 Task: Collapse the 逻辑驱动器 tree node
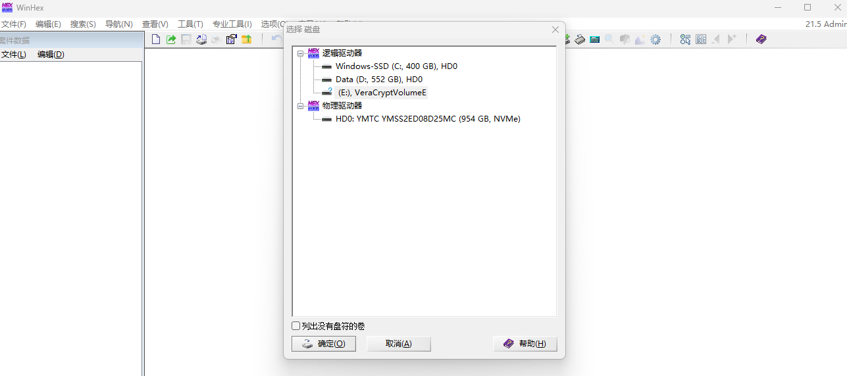(301, 53)
